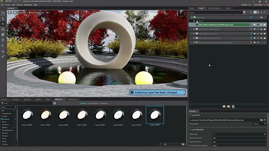Expand AEC_Outdoor_Props.usd layer
Screen dimensions: 269x151
pyautogui.click(x=194, y=34)
